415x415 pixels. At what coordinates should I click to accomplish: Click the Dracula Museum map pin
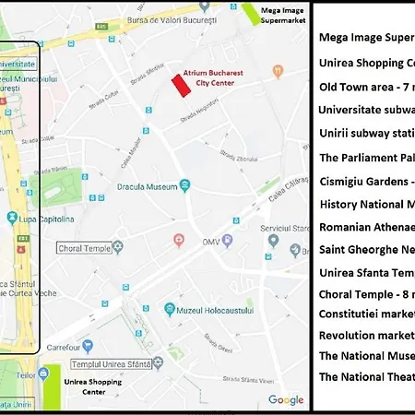point(184,185)
